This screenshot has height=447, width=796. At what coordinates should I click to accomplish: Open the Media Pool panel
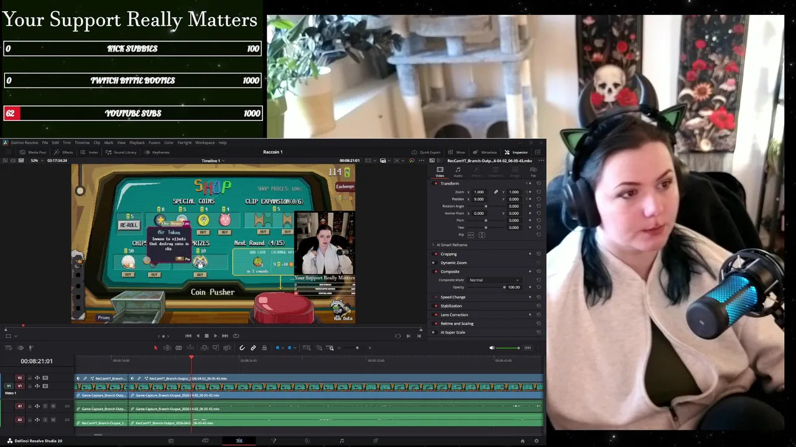34,152
